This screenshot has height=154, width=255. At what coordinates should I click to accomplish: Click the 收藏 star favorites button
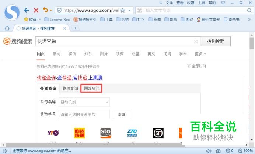tap(30, 20)
